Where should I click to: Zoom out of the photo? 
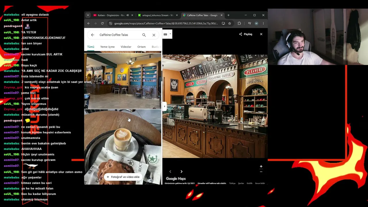[x=261, y=172]
